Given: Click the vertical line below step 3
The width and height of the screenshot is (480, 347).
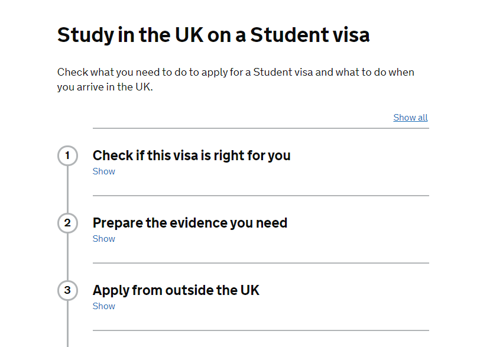Looking at the screenshot, I should click(67, 324).
